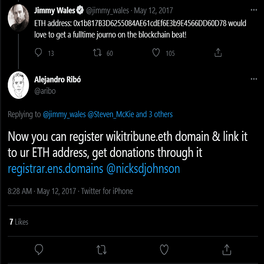View the 7 Likes list
The image size is (264, 264).
pos(19,222)
